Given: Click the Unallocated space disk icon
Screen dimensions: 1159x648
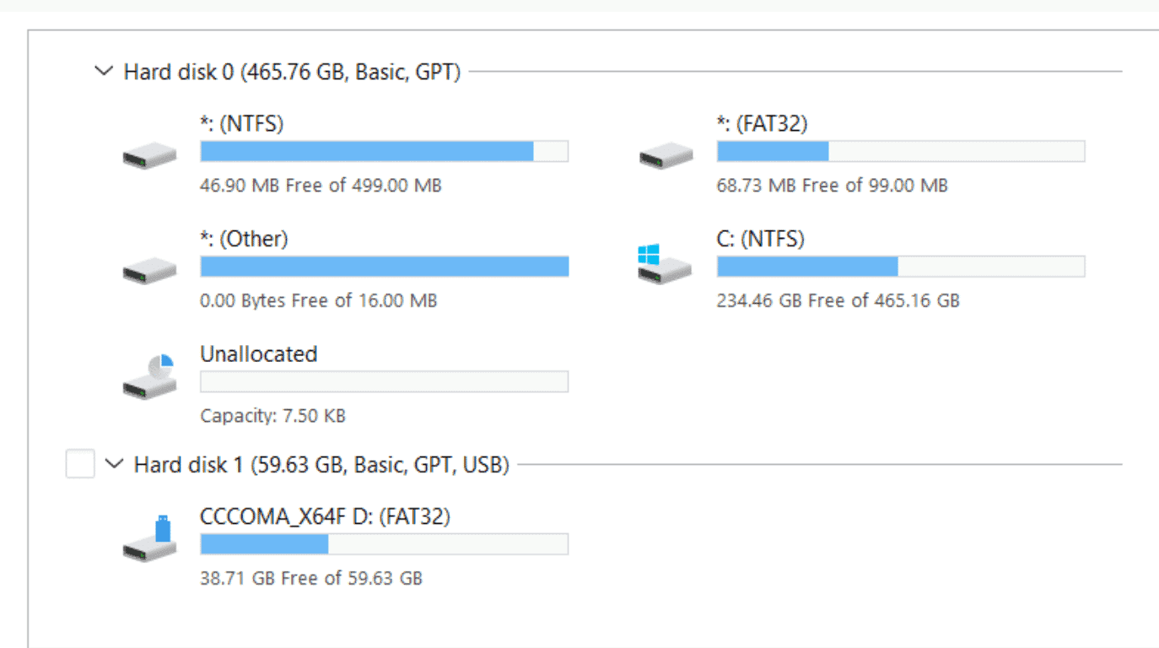Looking at the screenshot, I should click(x=150, y=378).
